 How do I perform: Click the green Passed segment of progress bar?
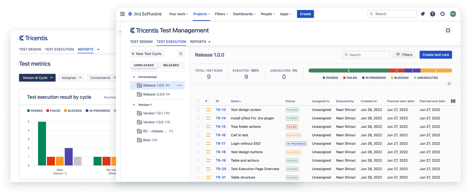(x=348, y=71)
